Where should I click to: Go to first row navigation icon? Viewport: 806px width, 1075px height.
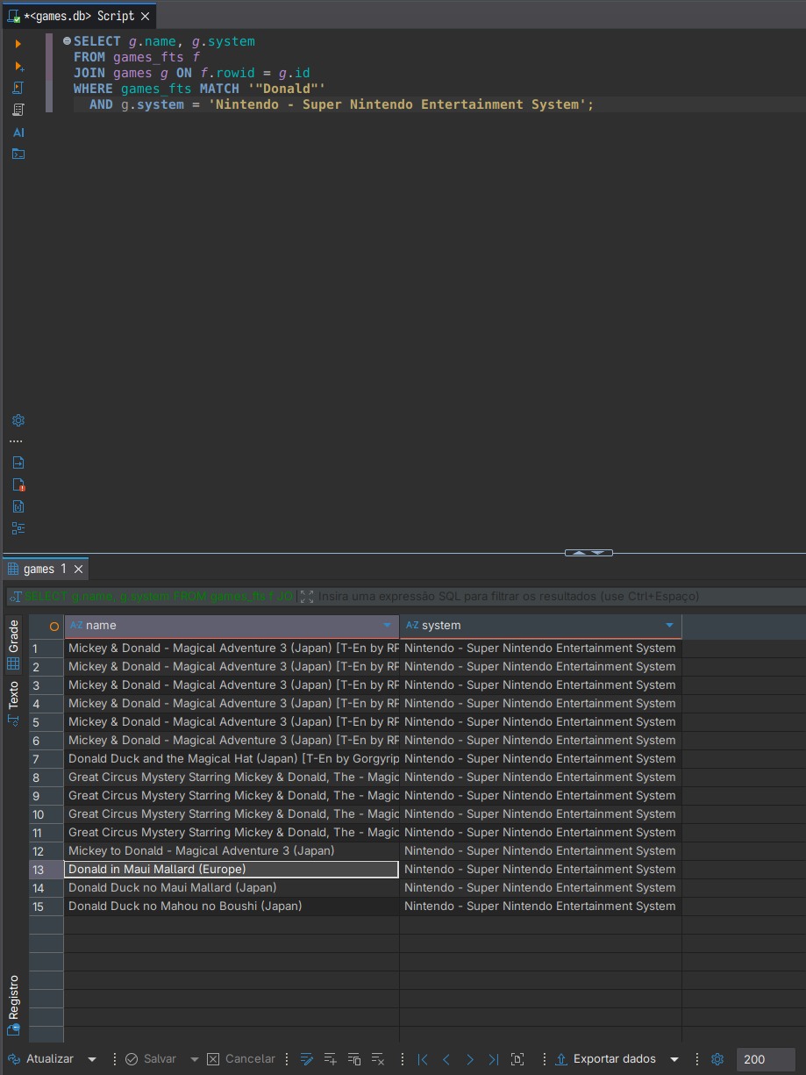coord(424,1059)
